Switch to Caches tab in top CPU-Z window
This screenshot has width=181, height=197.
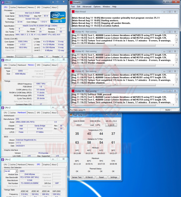[x=13, y=7]
